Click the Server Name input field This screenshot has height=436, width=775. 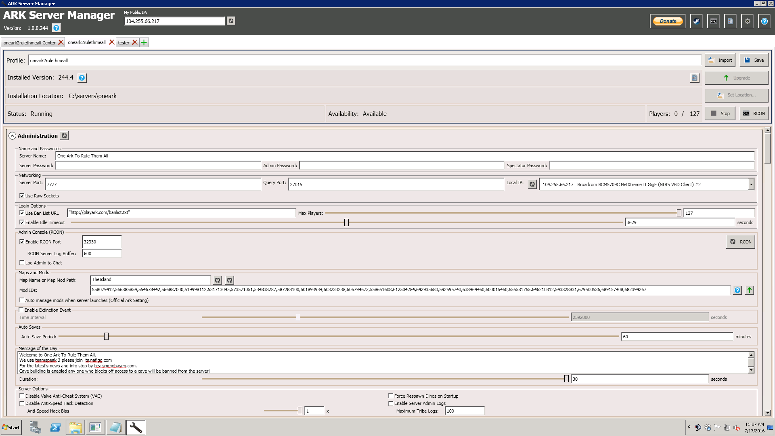point(404,155)
